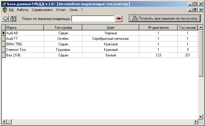The image size is (205, 126).
Task: Click the Daewoo Tico plate number 3
Action: tap(187, 50)
